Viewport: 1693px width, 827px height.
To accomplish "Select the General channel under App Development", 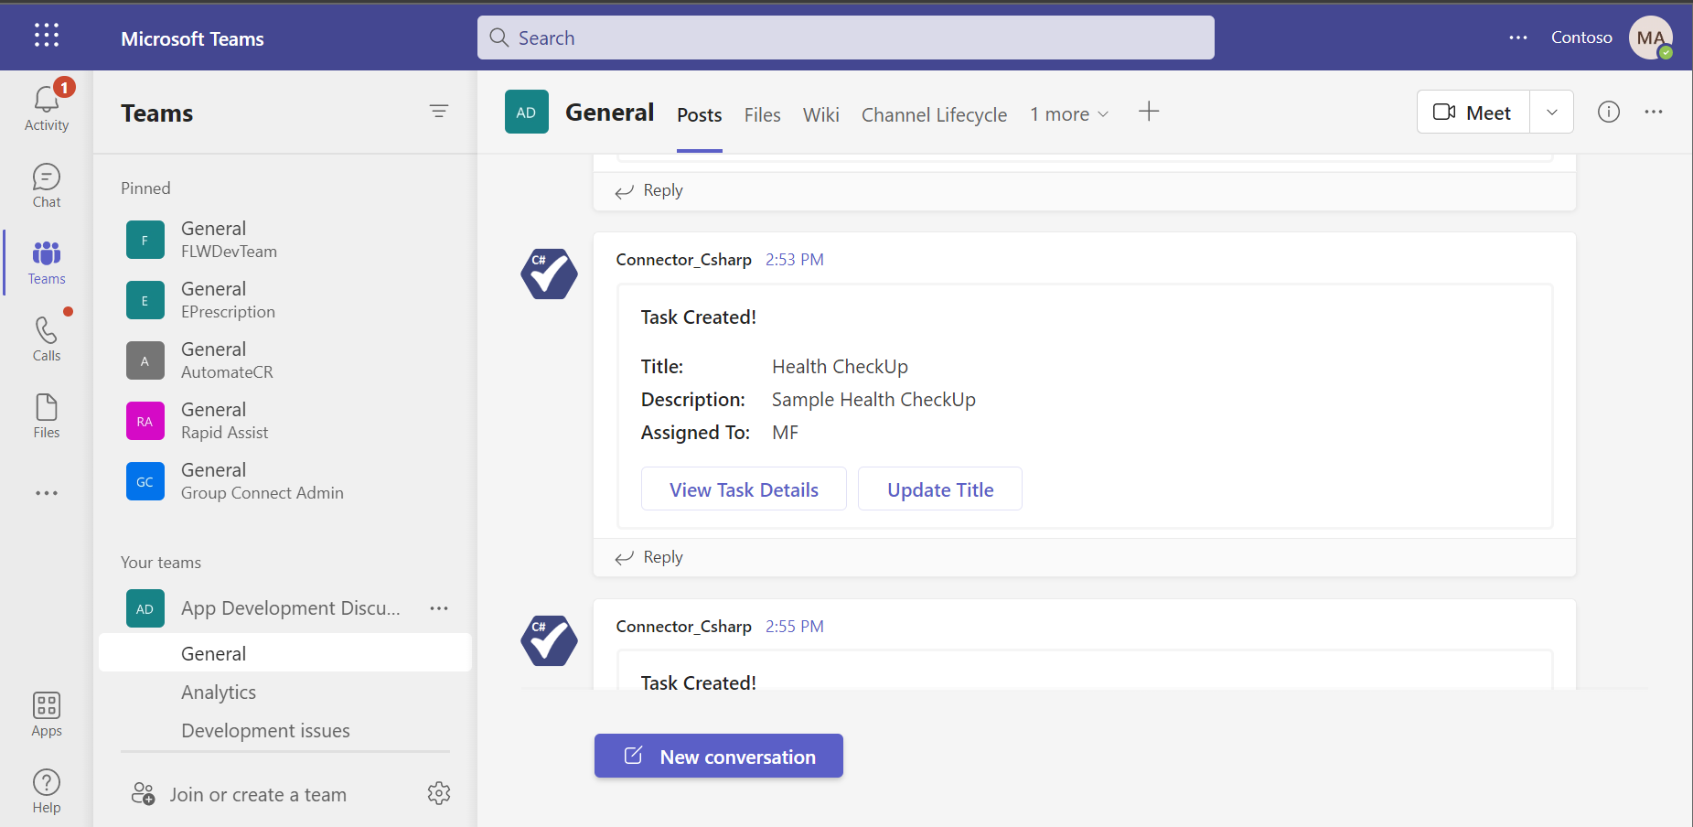I will pos(285,653).
